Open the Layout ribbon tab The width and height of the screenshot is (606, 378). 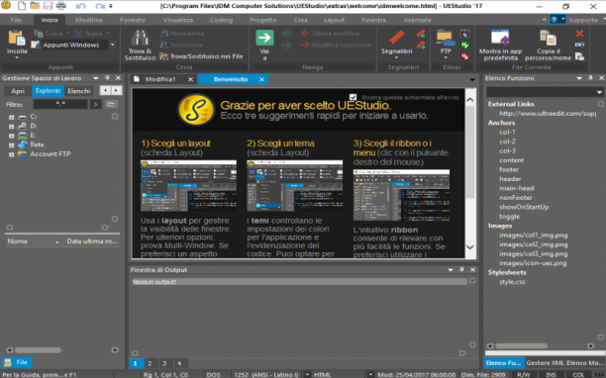[x=334, y=20]
